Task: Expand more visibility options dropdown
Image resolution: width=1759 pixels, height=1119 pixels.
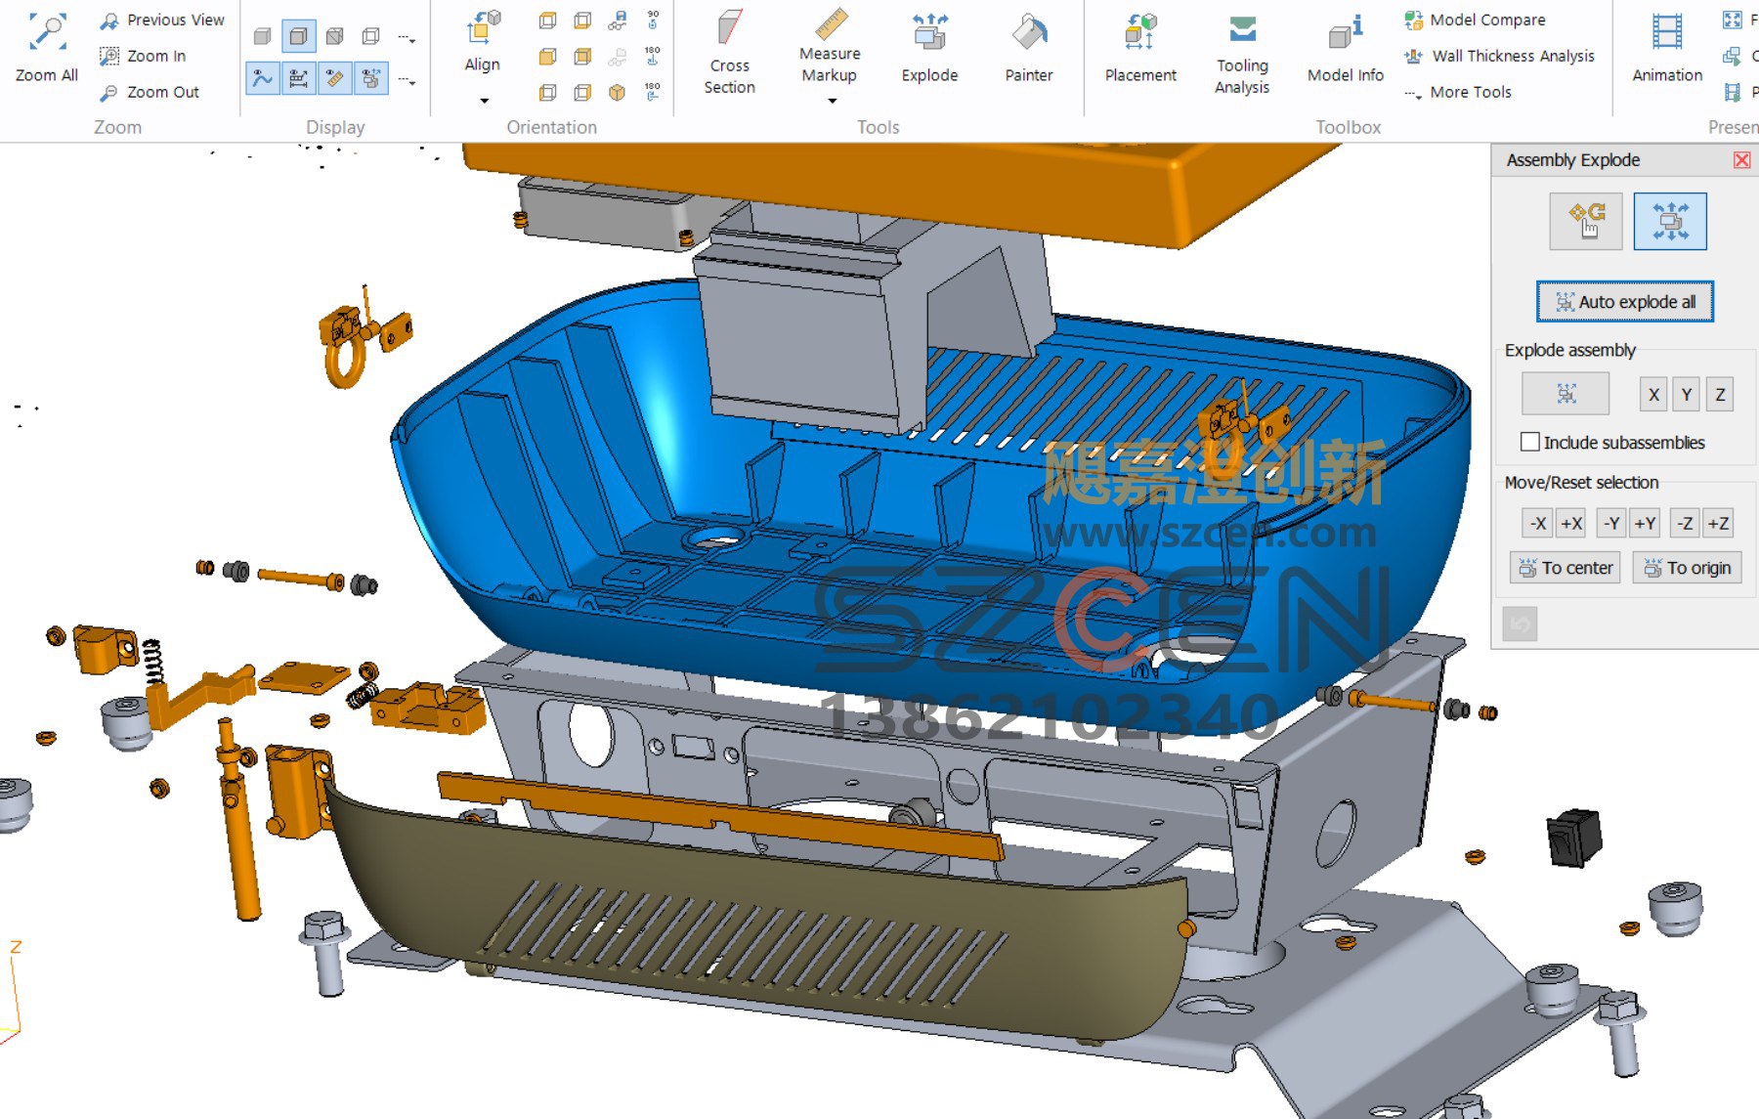Action: (408, 81)
